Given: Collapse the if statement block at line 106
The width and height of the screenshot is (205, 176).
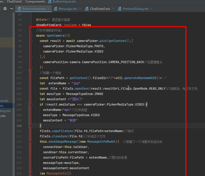Looking at the screenshot, I should pos(31,105).
